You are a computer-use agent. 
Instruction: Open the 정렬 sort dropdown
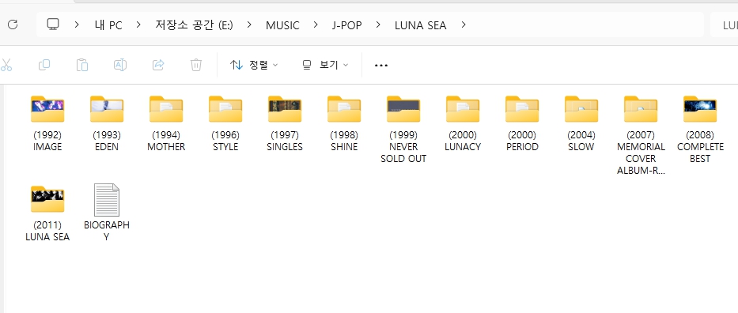[254, 65]
